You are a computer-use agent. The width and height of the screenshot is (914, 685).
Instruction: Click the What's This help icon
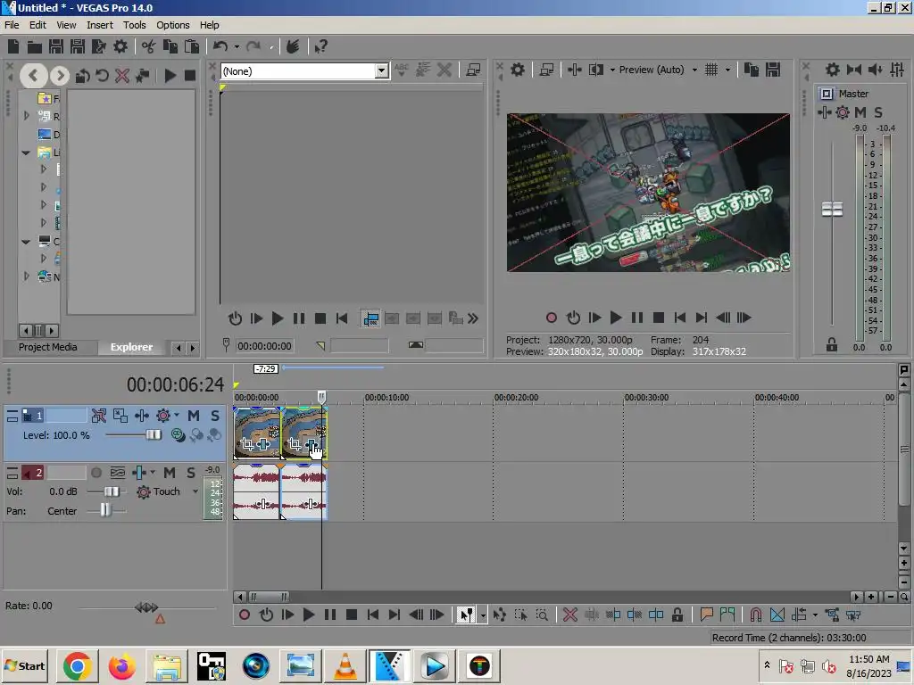click(320, 46)
